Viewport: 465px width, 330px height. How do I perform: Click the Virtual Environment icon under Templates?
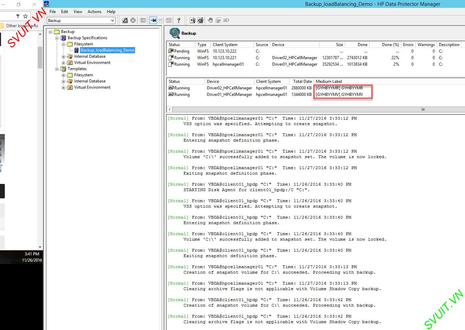70,87
